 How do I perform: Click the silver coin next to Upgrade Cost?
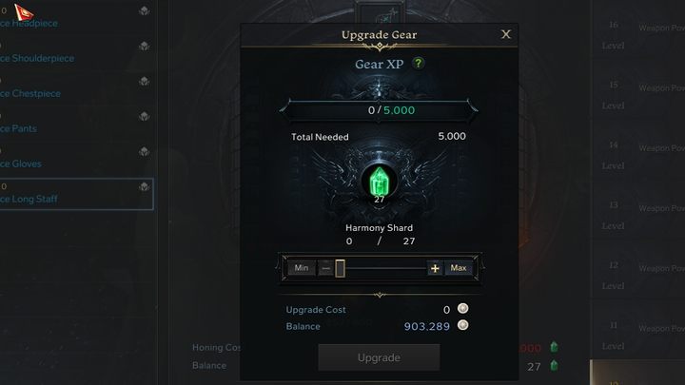click(463, 309)
